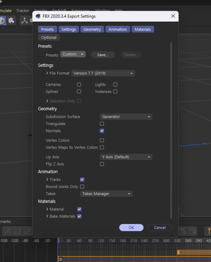Toggle the Flip Z Axis checkbox
211x262 pixels.
coord(102,164)
